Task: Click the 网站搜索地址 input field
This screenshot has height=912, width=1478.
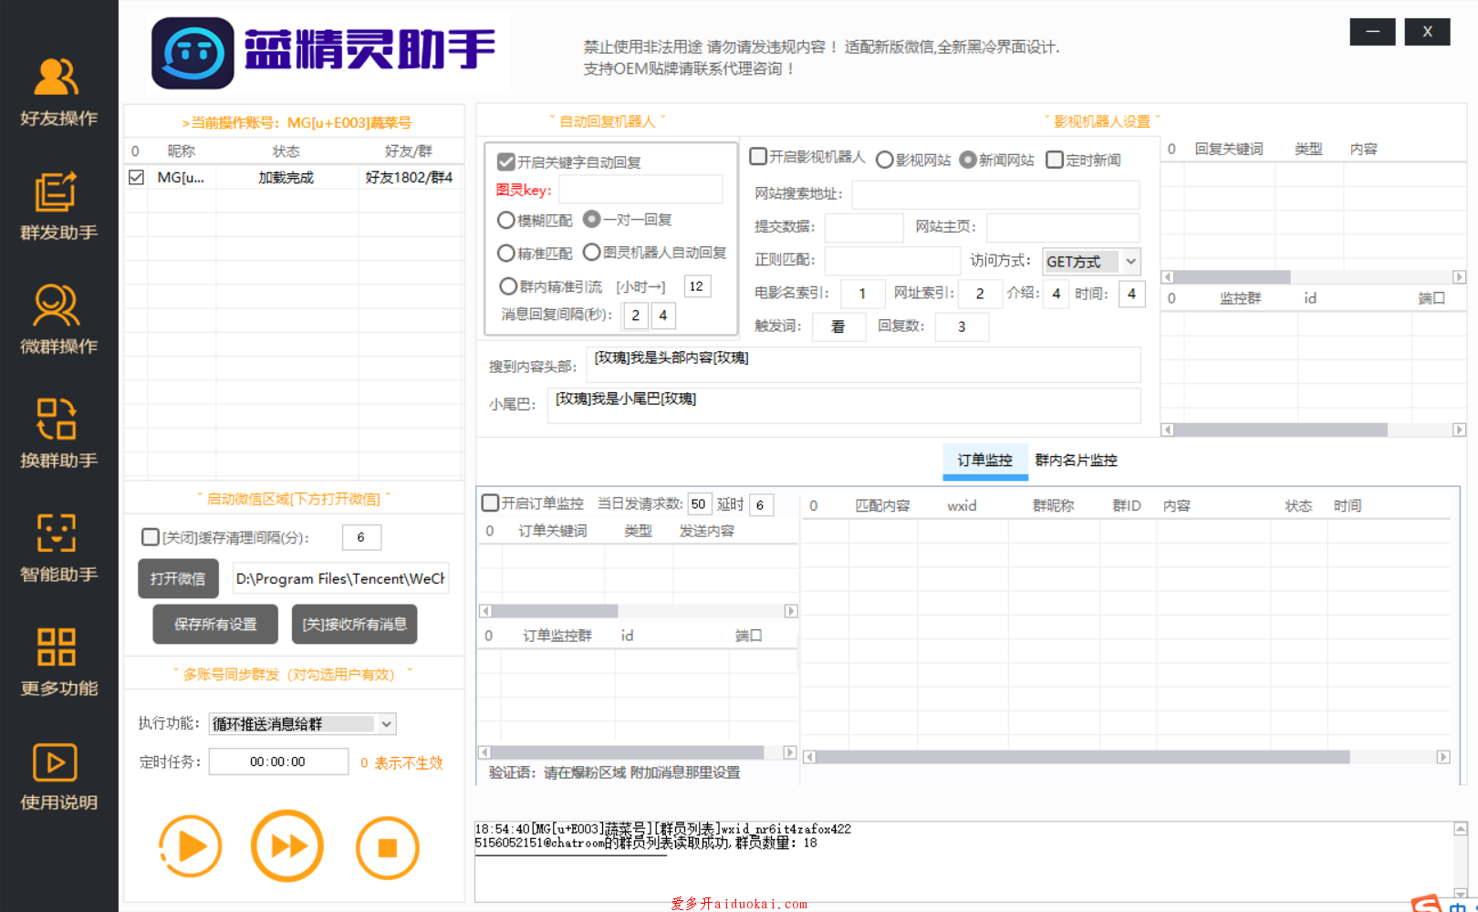Action: (x=994, y=194)
